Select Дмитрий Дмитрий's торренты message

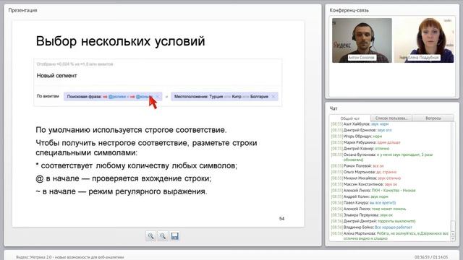pos(373,221)
